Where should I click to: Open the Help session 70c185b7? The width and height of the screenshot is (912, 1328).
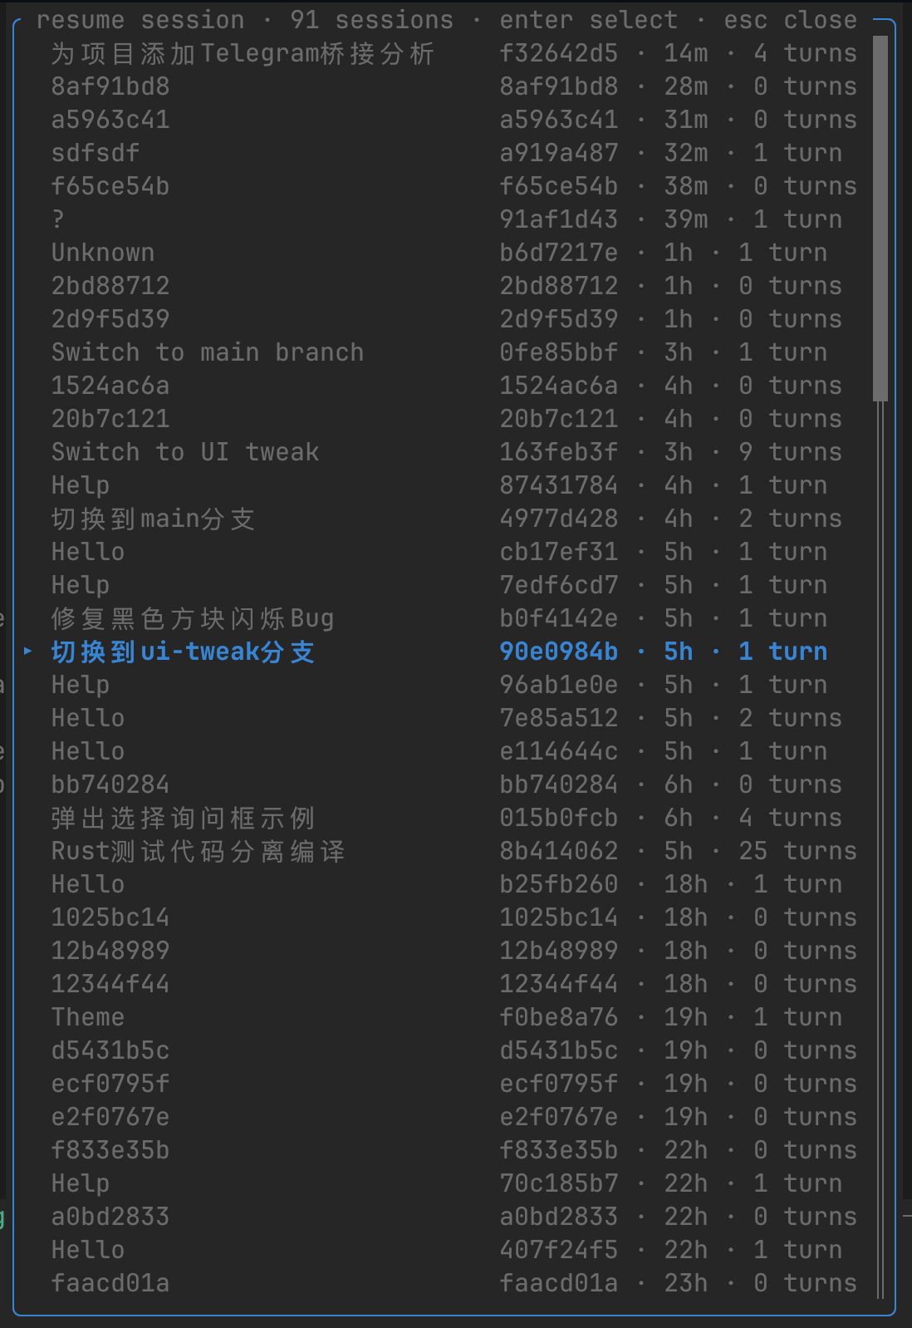(x=454, y=1183)
